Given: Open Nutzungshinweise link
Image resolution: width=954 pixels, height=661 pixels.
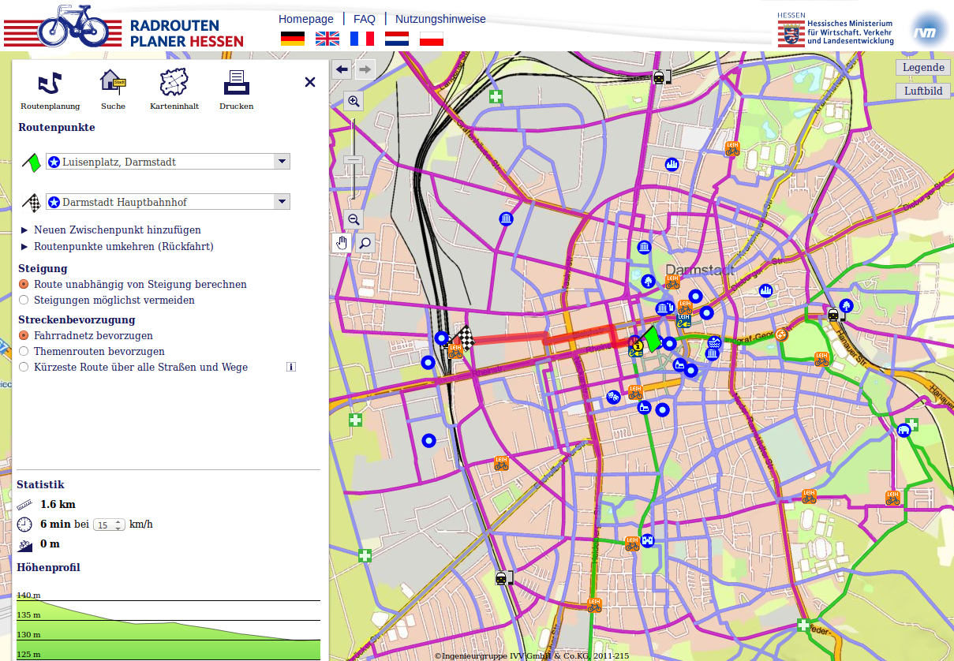Looking at the screenshot, I should (x=440, y=19).
